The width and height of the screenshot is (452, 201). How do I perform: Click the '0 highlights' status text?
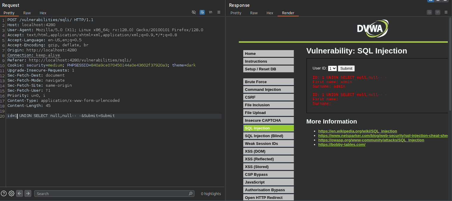tap(211, 194)
